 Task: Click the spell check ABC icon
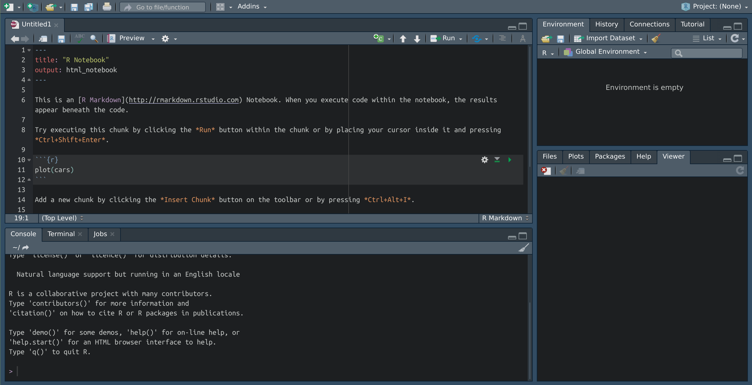coord(79,38)
